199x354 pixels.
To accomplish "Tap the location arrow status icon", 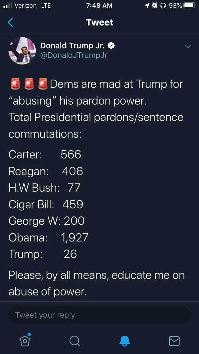I will coord(147,6).
